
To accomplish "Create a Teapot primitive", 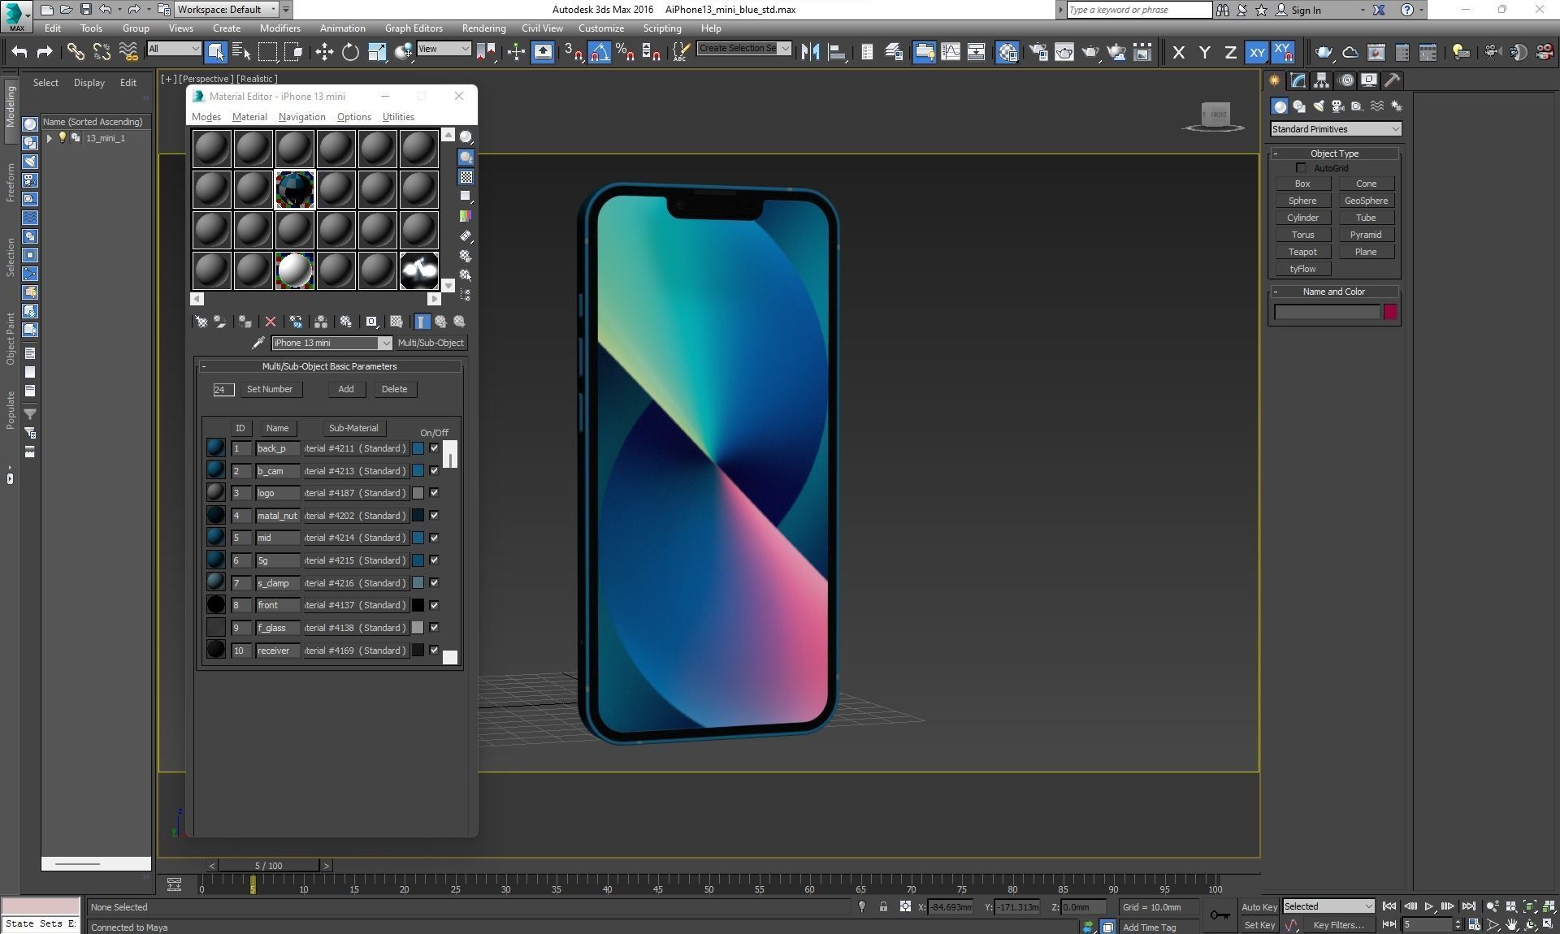I will pyautogui.click(x=1302, y=252).
